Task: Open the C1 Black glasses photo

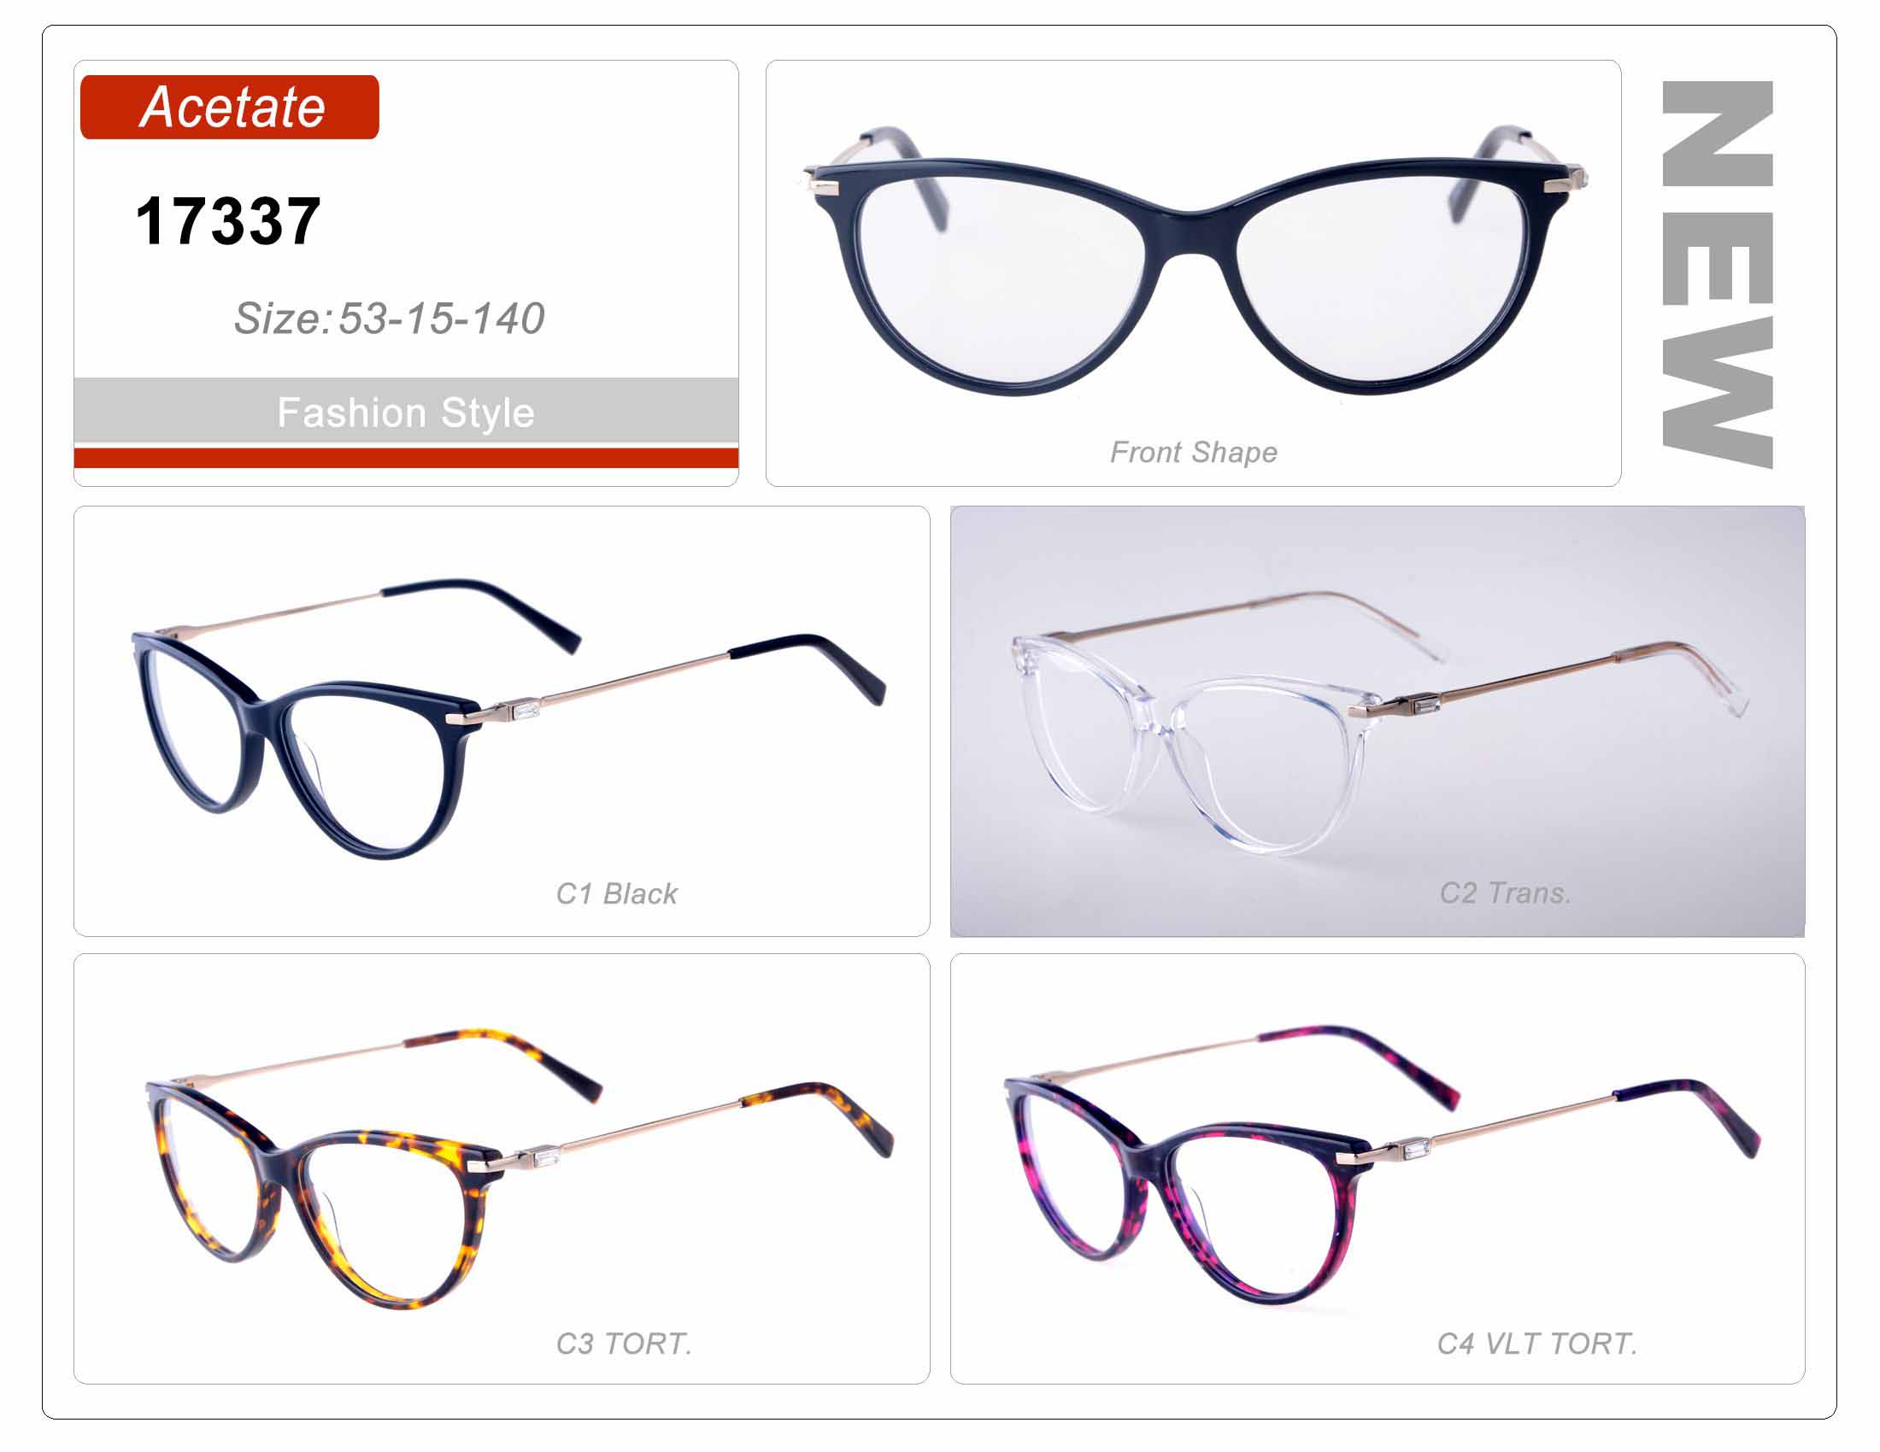Action: [508, 718]
